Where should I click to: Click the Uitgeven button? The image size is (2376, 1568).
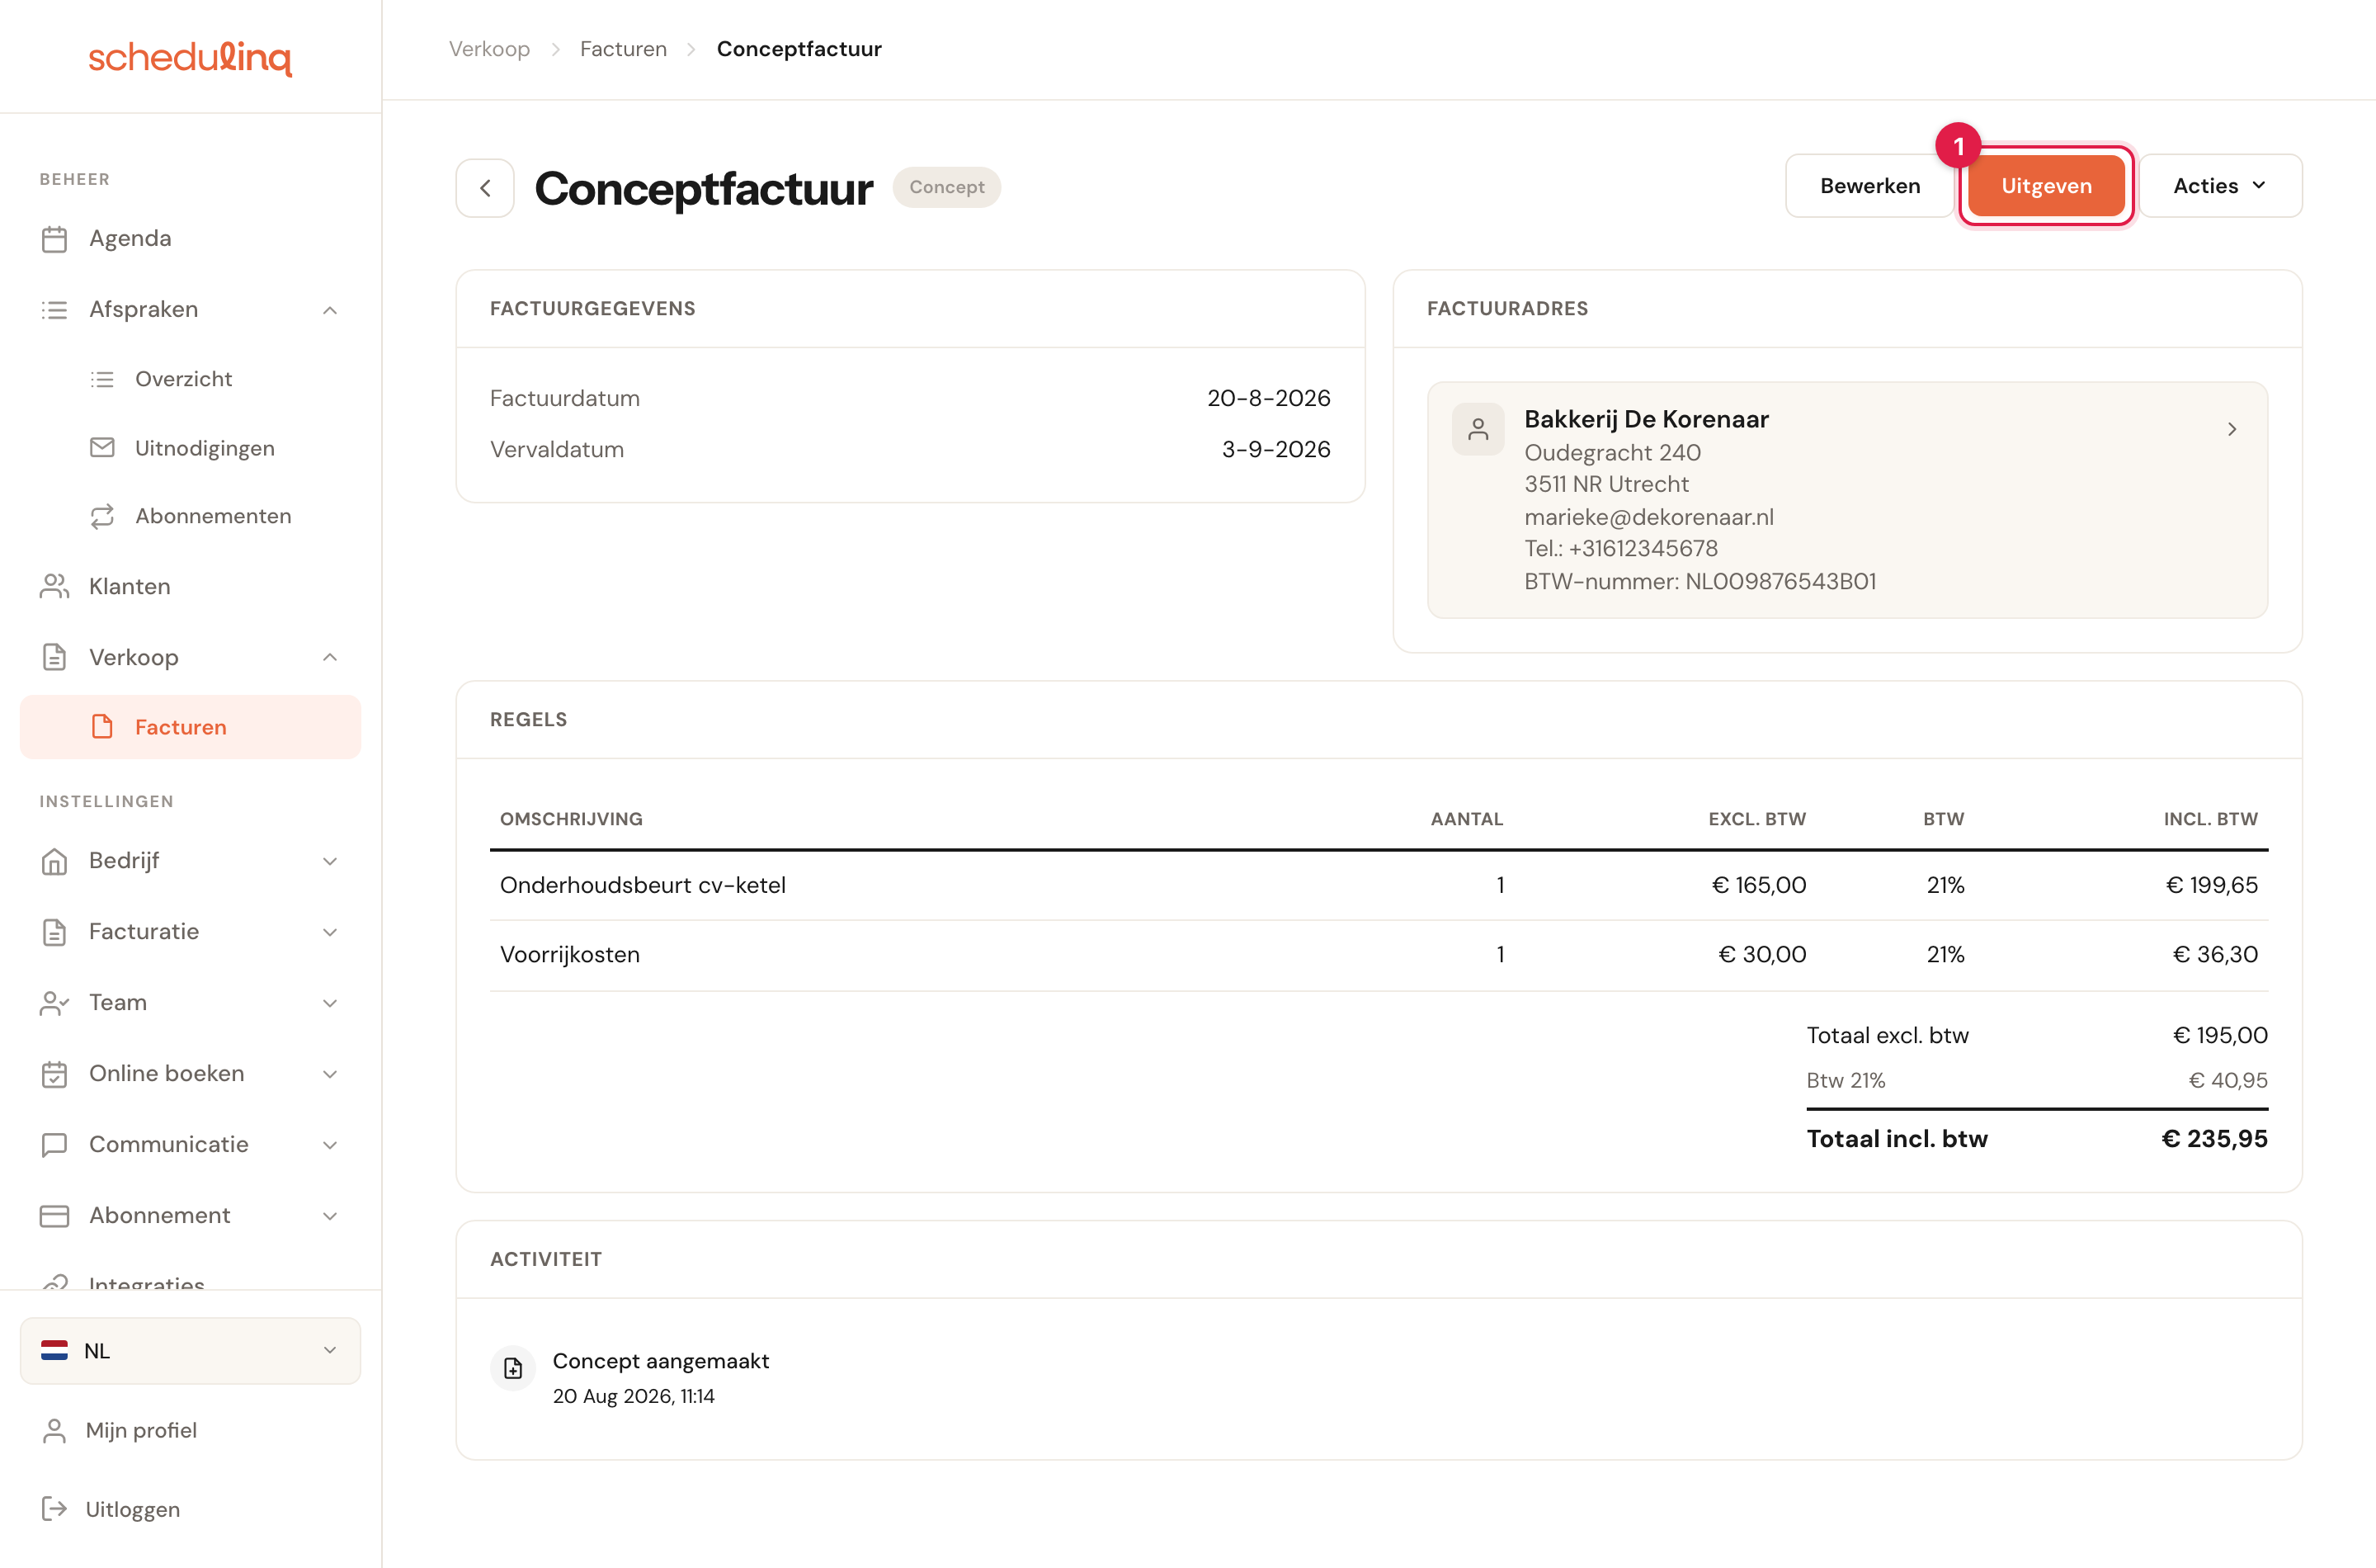(x=2046, y=186)
